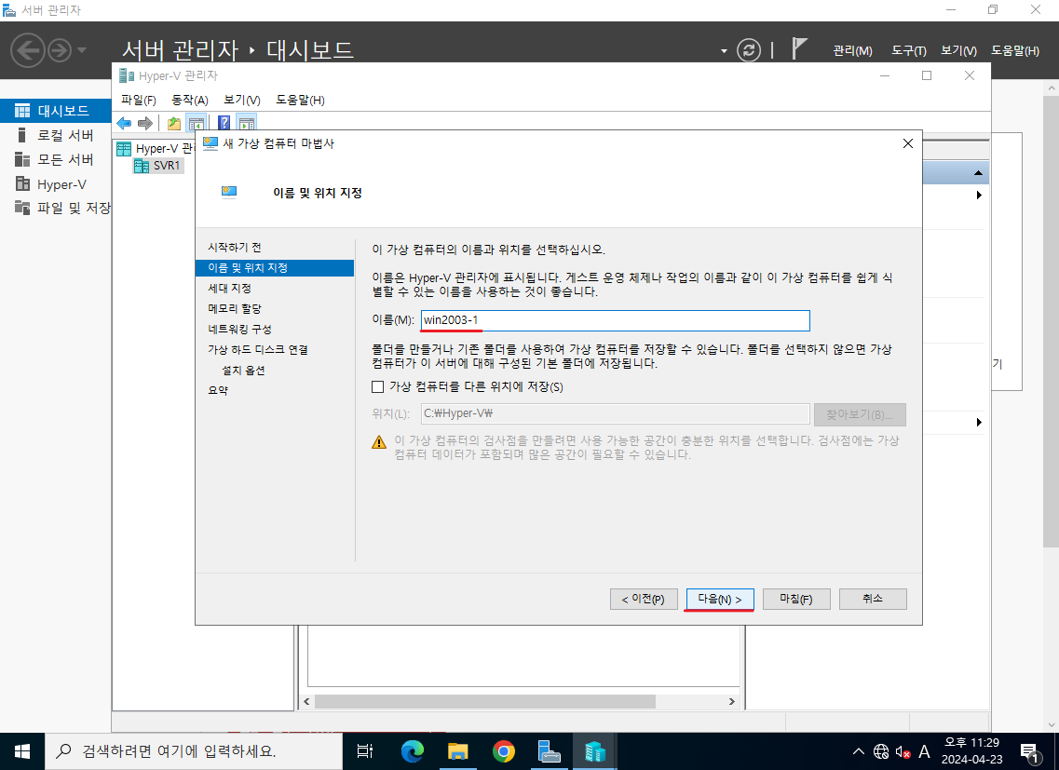Image resolution: width=1059 pixels, height=770 pixels.
Task: Go to 요약 wizard step
Action: 218,390
